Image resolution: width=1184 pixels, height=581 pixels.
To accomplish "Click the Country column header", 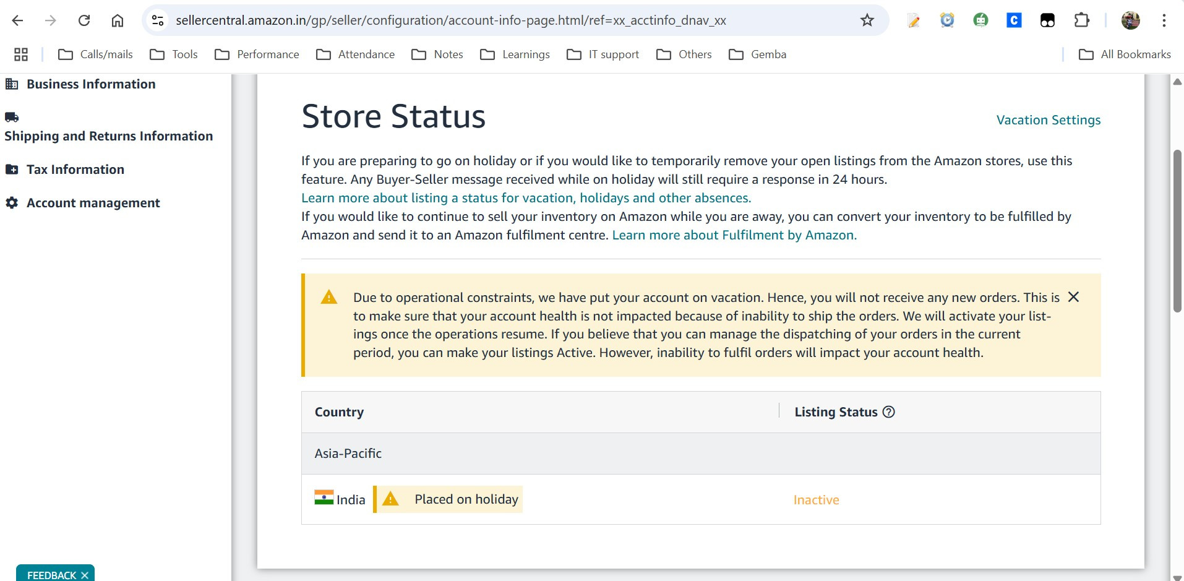I will 339,412.
